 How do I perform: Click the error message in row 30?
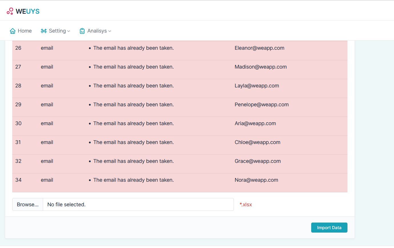[133, 123]
